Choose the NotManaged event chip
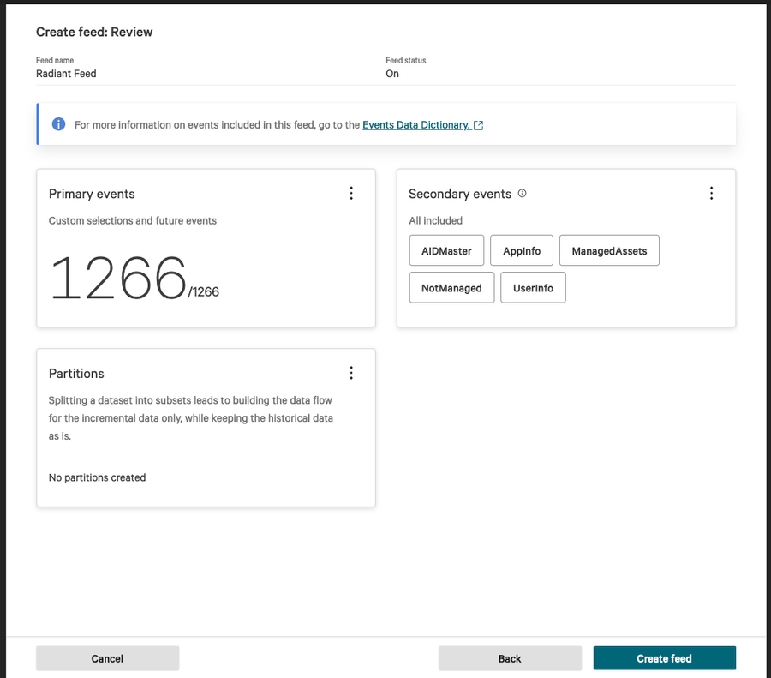The image size is (771, 678). (451, 288)
